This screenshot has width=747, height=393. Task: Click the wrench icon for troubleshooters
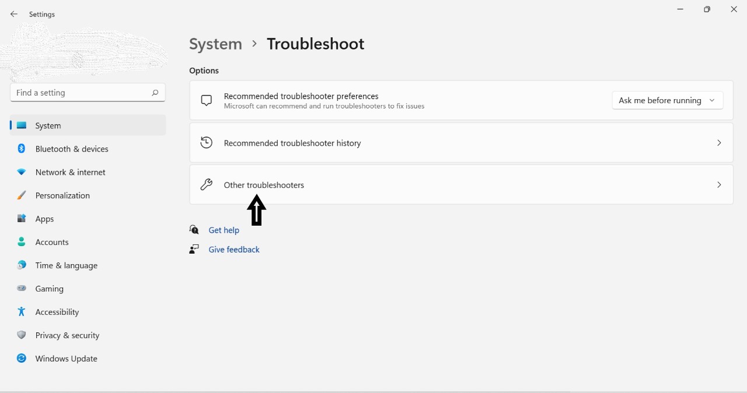206,185
